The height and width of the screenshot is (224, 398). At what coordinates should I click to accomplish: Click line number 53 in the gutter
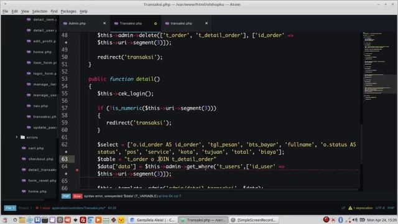[65, 79]
